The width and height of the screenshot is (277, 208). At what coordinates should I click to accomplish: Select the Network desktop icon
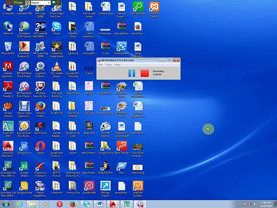coord(8,28)
